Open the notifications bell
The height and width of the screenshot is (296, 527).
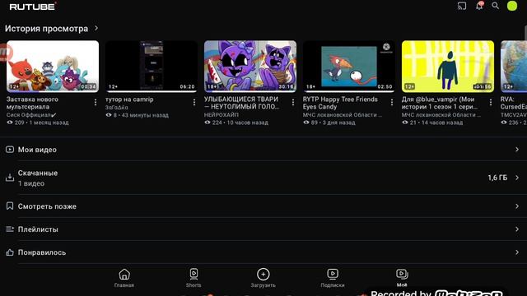[479, 6]
